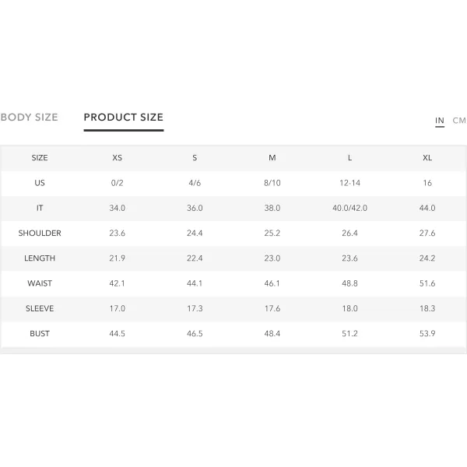
Task: Switch to the Body Size tab
Action: 30,118
